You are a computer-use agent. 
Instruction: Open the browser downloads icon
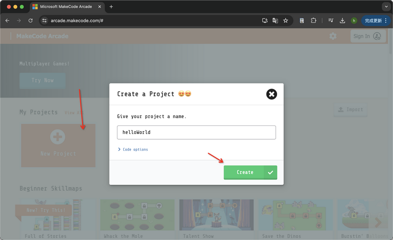[x=342, y=21]
